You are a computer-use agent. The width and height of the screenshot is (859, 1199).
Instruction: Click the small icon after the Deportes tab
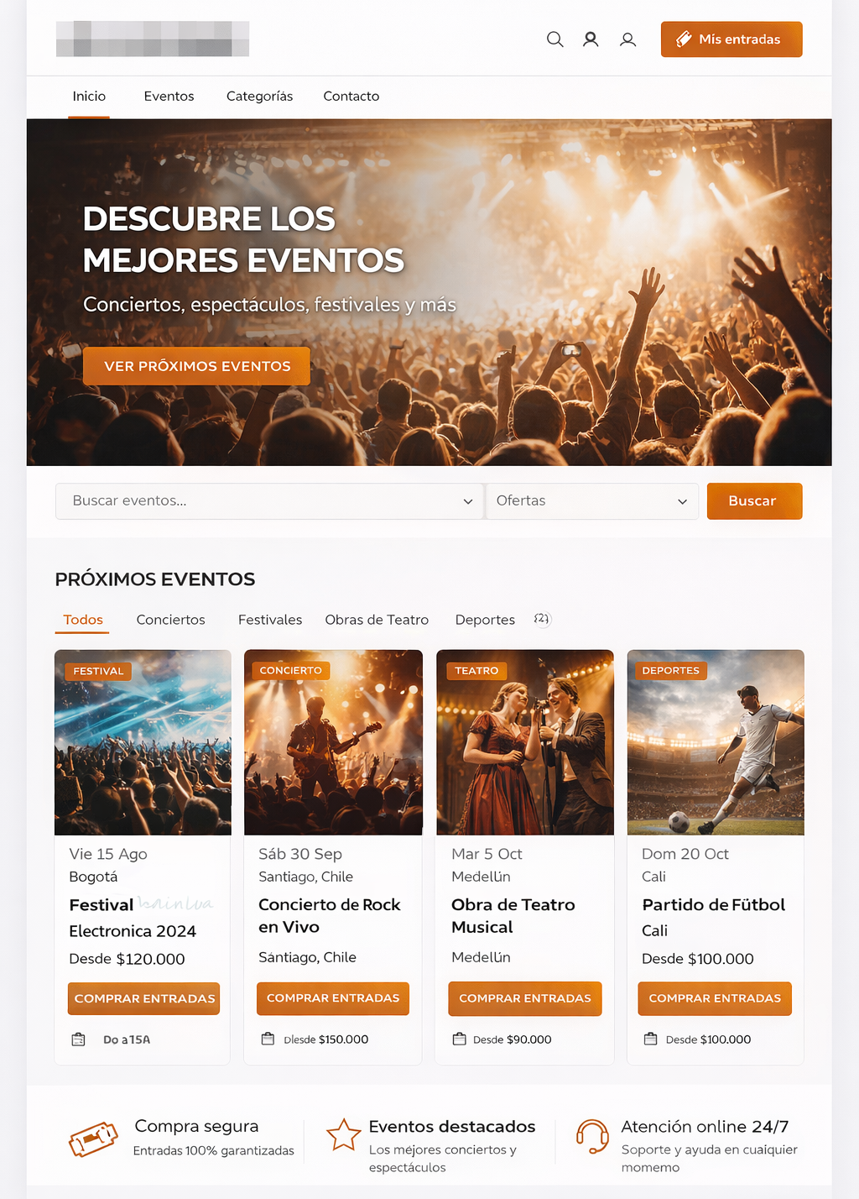[542, 619]
